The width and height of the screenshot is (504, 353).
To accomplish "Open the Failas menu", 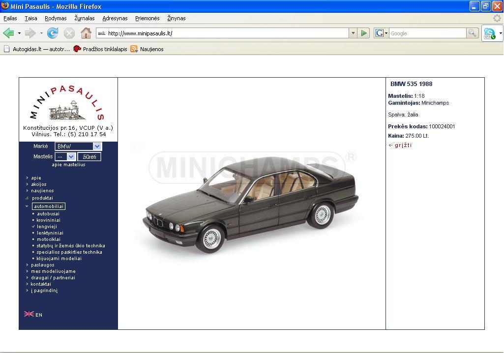I will click(10, 18).
